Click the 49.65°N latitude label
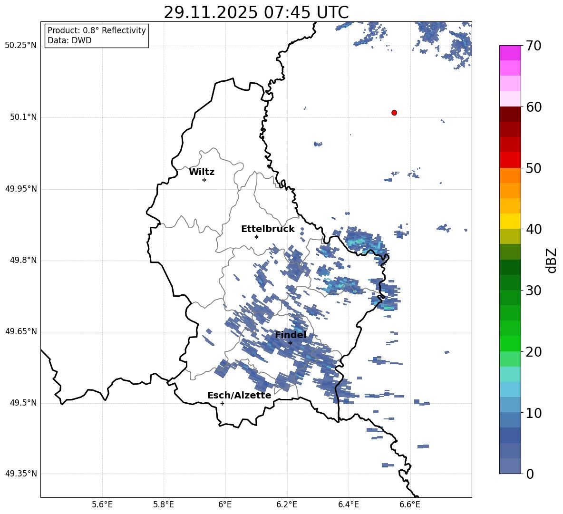This screenshot has width=563, height=514. 21,331
